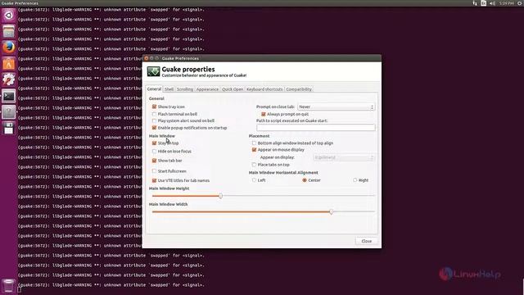
Task: Click the 'Prompt on close tab:' label
Action: click(275, 107)
